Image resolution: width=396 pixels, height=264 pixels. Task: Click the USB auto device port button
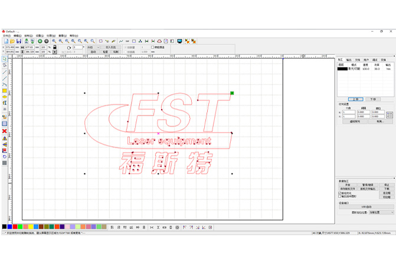point(366,207)
